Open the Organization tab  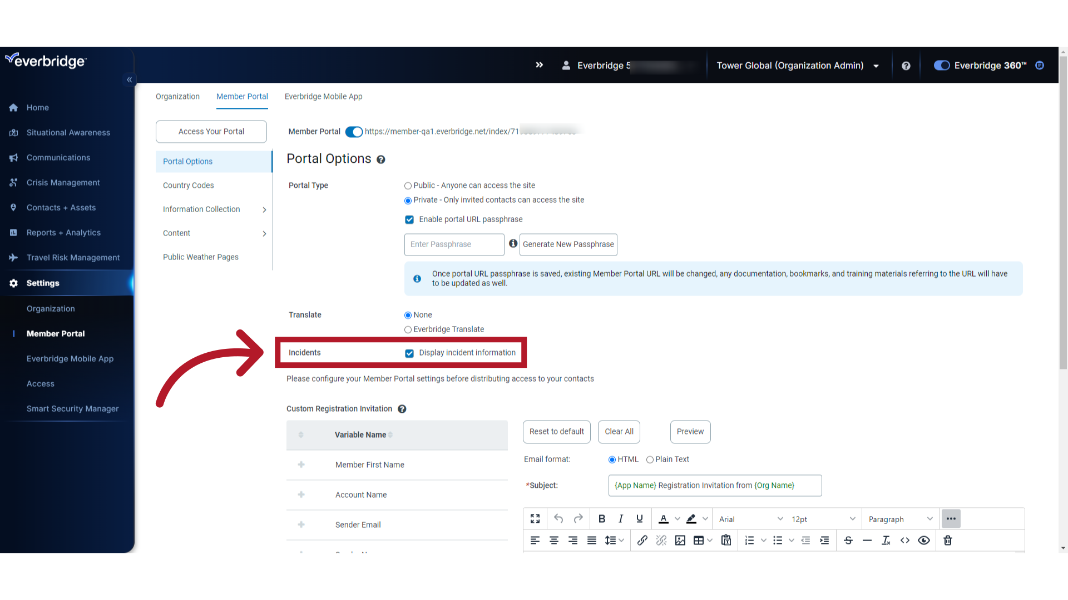[177, 96]
